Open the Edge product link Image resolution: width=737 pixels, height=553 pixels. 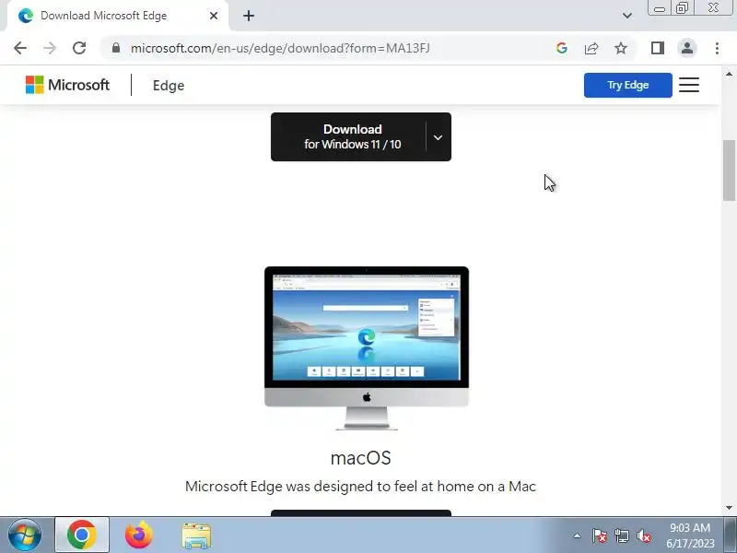coord(169,86)
